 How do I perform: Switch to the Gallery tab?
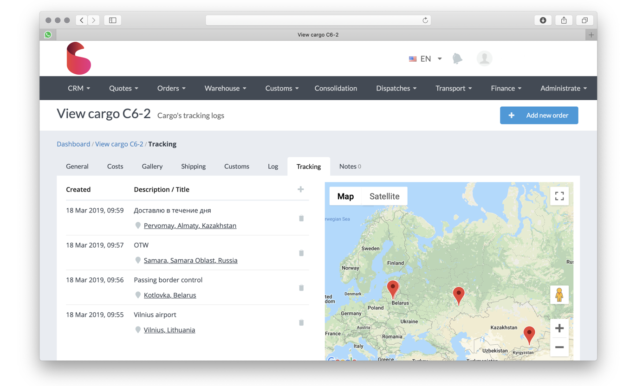(152, 166)
